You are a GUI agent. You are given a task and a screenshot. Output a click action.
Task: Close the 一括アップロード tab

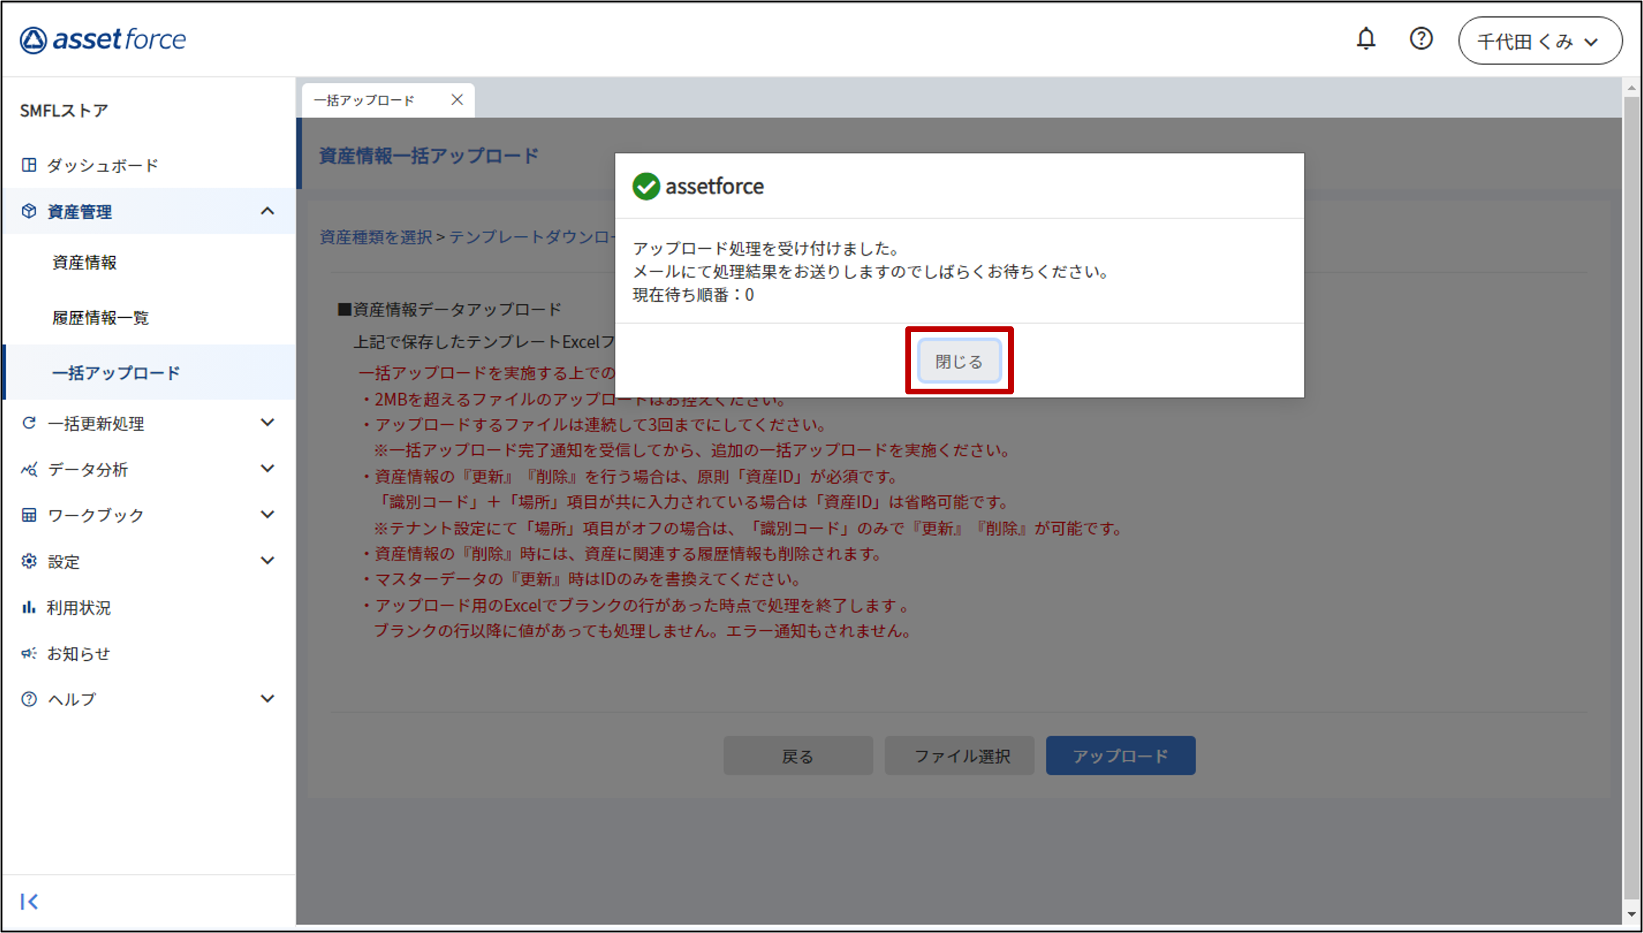coord(456,100)
